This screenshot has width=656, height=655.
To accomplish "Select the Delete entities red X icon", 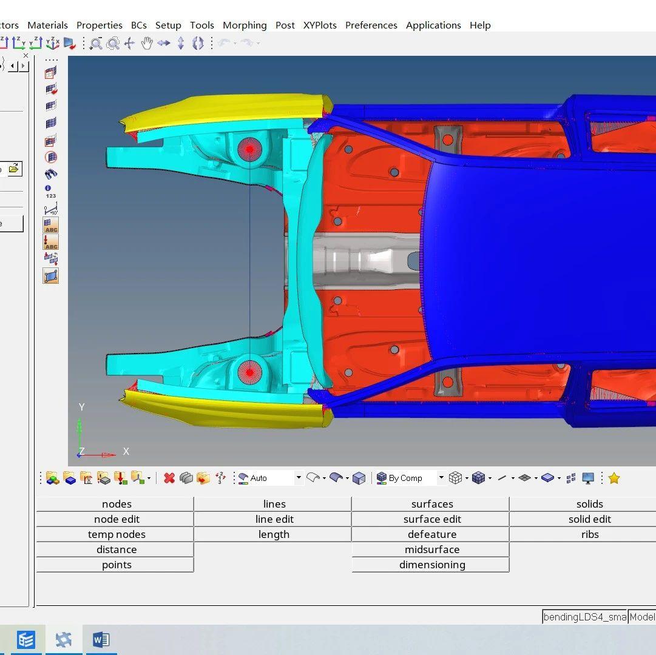I will click(x=169, y=478).
